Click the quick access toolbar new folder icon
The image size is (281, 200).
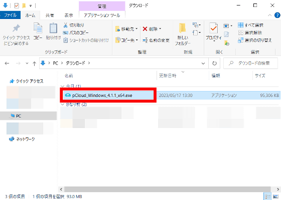pyautogui.click(x=24, y=5)
